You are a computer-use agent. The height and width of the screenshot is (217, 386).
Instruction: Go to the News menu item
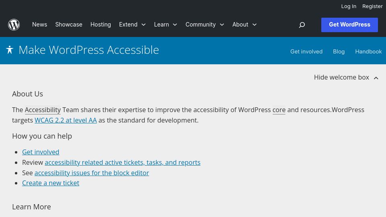tap(40, 25)
